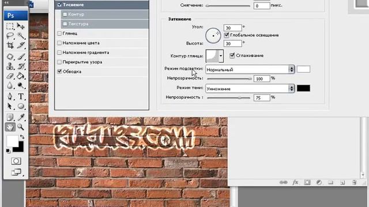Select the History Brush tool
Screen dimensions: 369x207
[21, 66]
